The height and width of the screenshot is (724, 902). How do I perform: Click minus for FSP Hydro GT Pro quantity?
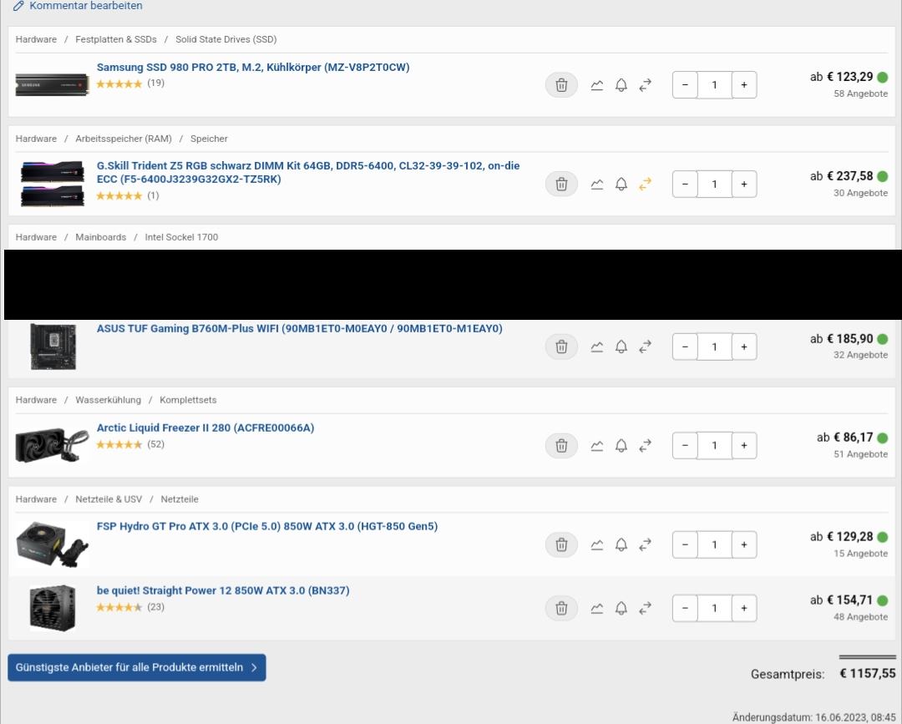click(685, 544)
